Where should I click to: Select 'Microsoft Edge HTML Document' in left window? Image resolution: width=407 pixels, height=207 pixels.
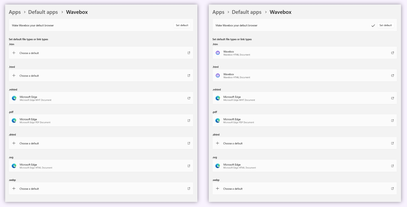click(x=36, y=168)
